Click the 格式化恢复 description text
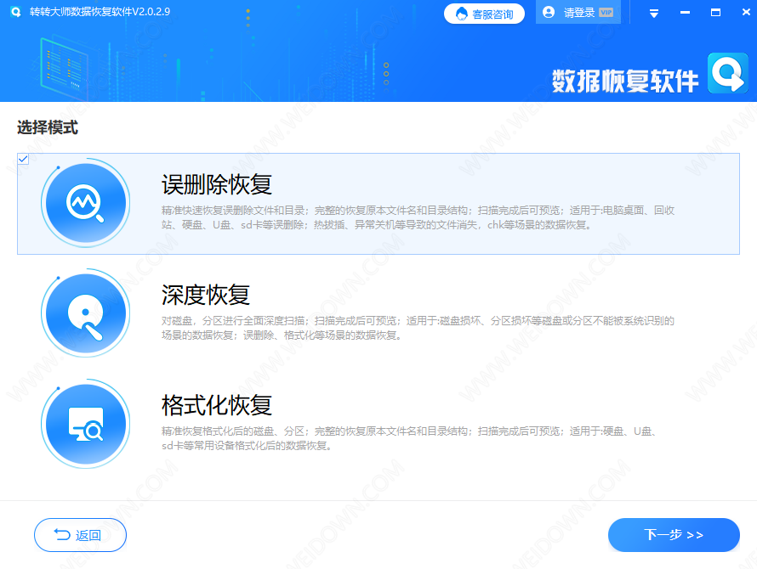The height and width of the screenshot is (569, 757). [409, 438]
